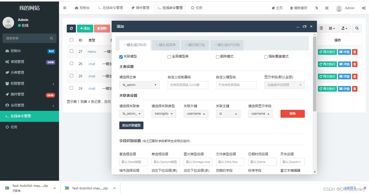Click 详情 for row 26

344,64
